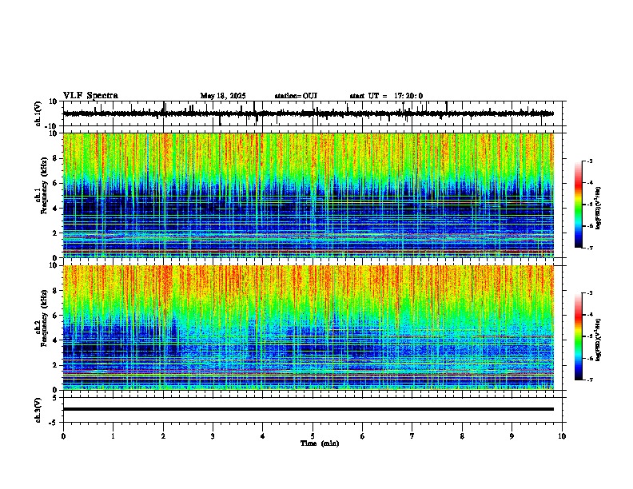
Task: Click the time axis tick label "6"
Action: tap(363, 436)
